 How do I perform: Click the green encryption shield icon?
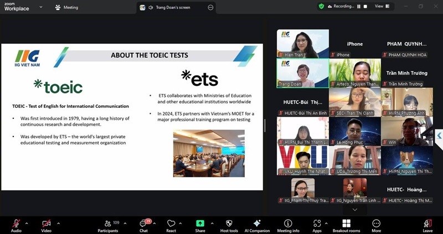(x=321, y=6)
